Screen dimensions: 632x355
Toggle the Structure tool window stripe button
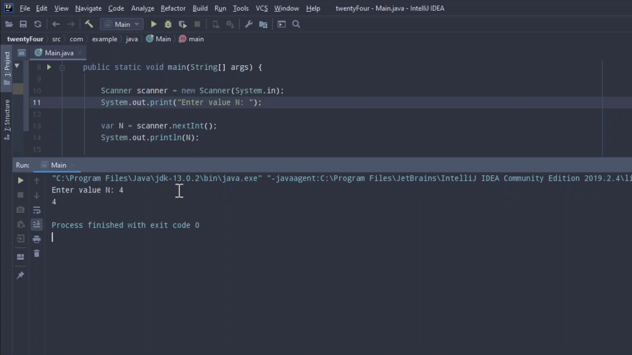pos(7,119)
